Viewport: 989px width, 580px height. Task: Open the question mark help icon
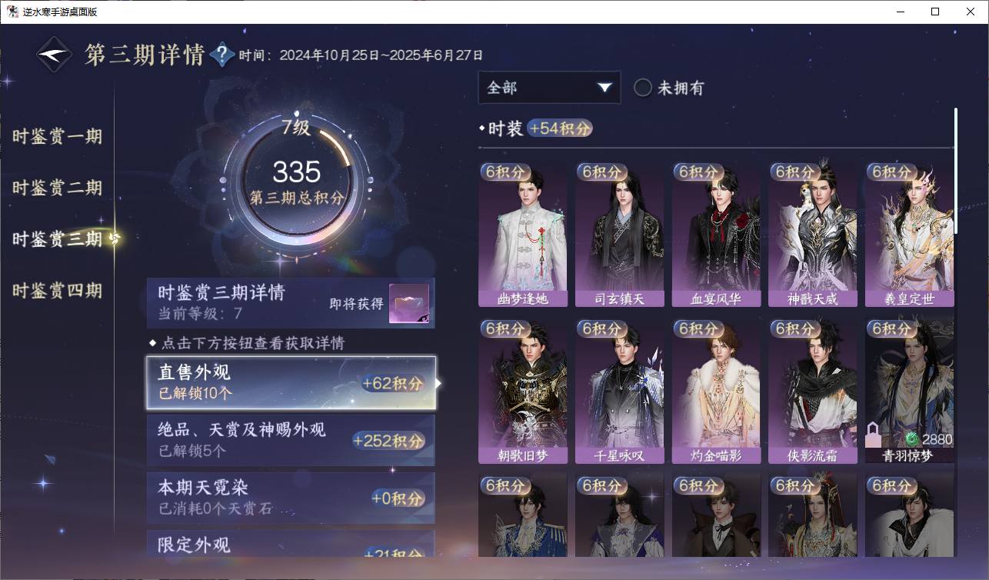(x=222, y=55)
